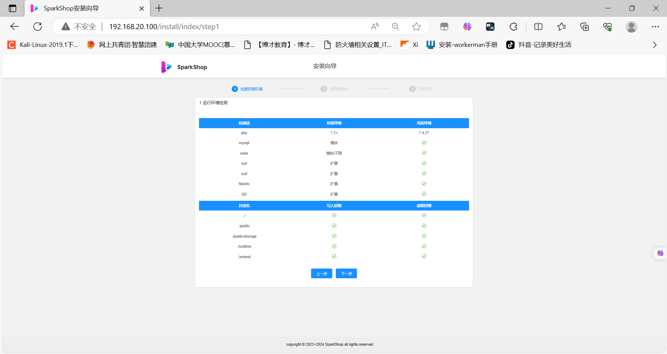Open the zoom magnifier icon in address bar

pos(395,27)
